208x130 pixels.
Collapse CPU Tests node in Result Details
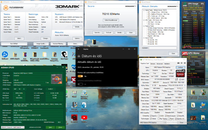coord(144,20)
